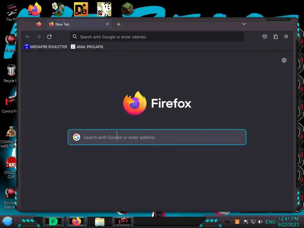
Task: Focus the center Google search box
Action: pos(157,137)
